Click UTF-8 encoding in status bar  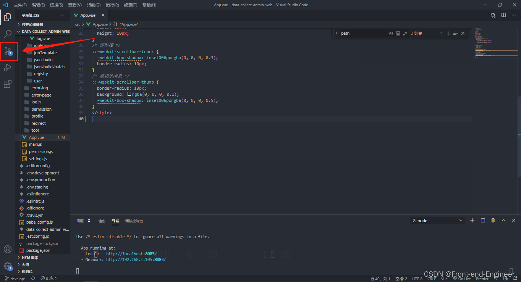coord(417,279)
